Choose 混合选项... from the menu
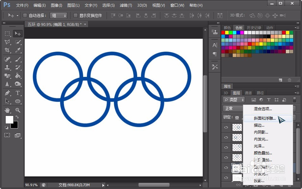Screen dimensions: 302x189 [268, 109]
